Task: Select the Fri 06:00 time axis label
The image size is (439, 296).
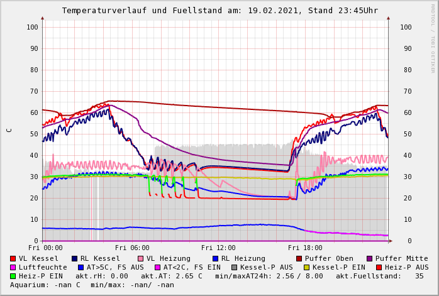Action: click(132, 248)
